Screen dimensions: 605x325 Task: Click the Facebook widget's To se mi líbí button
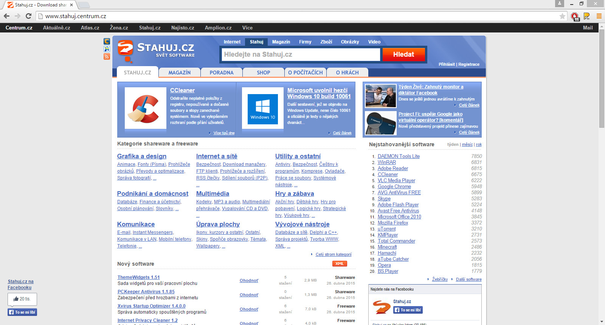pyautogui.click(x=408, y=310)
